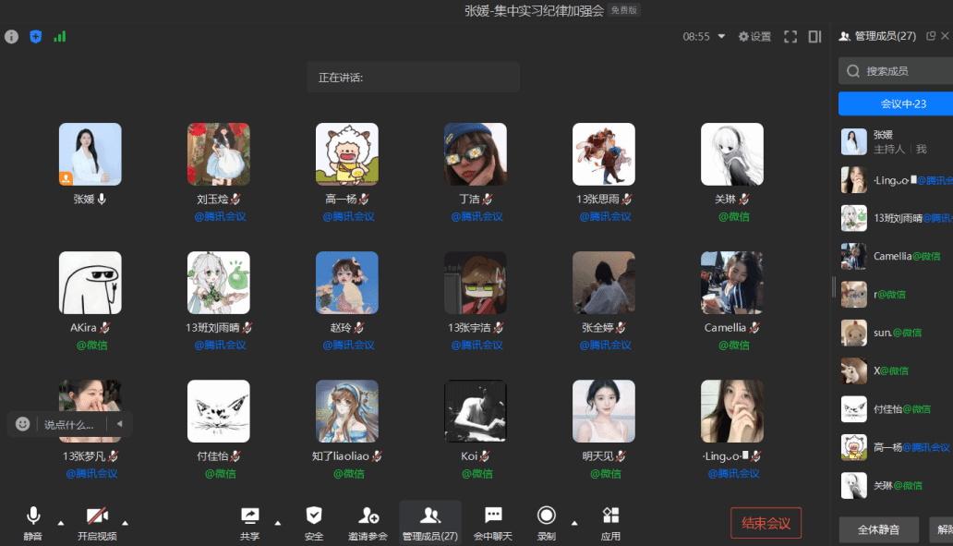Expand video options arrow beside 开启视频
Image resolution: width=953 pixels, height=546 pixels.
(125, 523)
